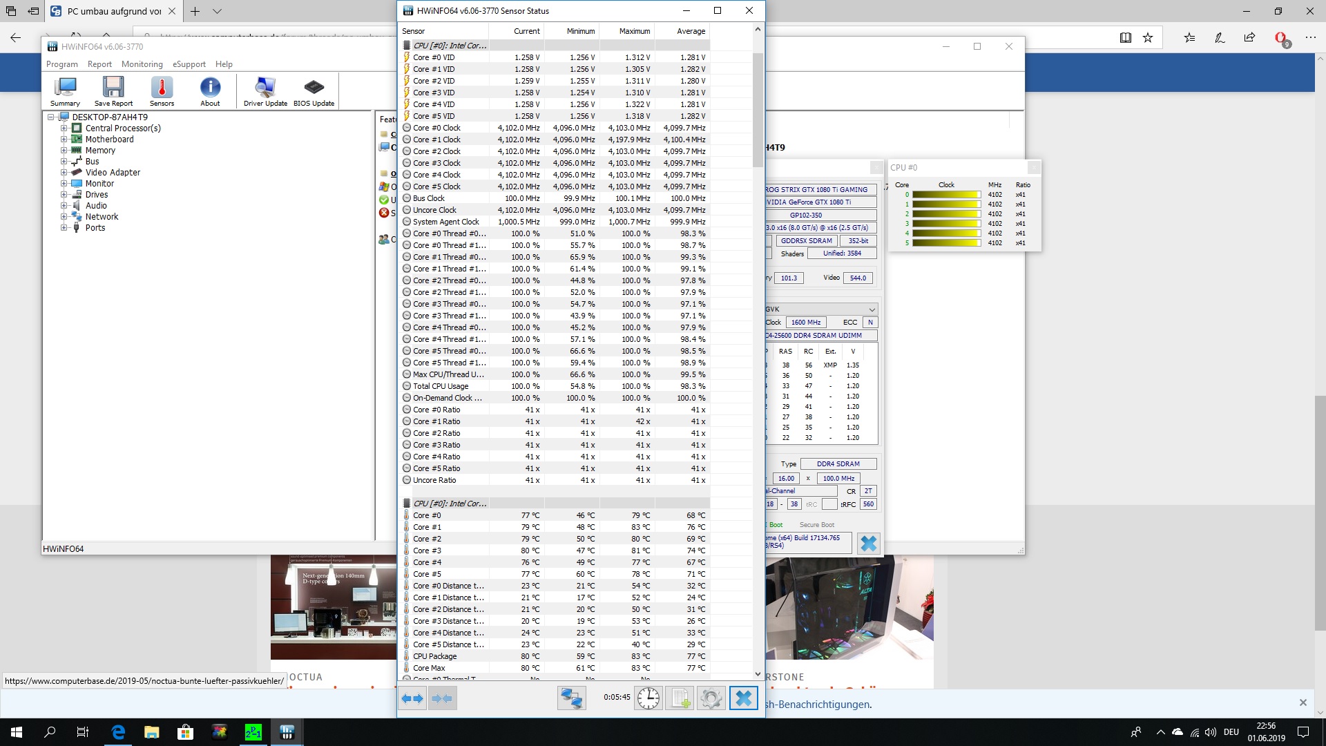Open the memory module dropdown

[x=872, y=309]
